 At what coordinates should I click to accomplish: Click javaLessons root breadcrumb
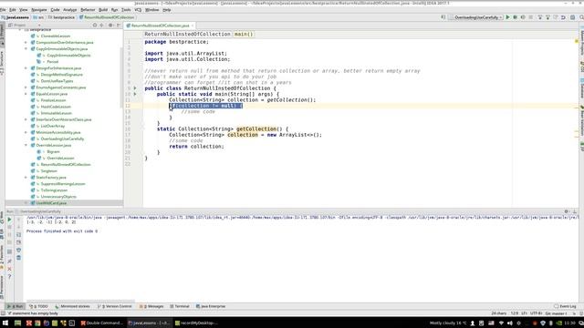pos(15,17)
